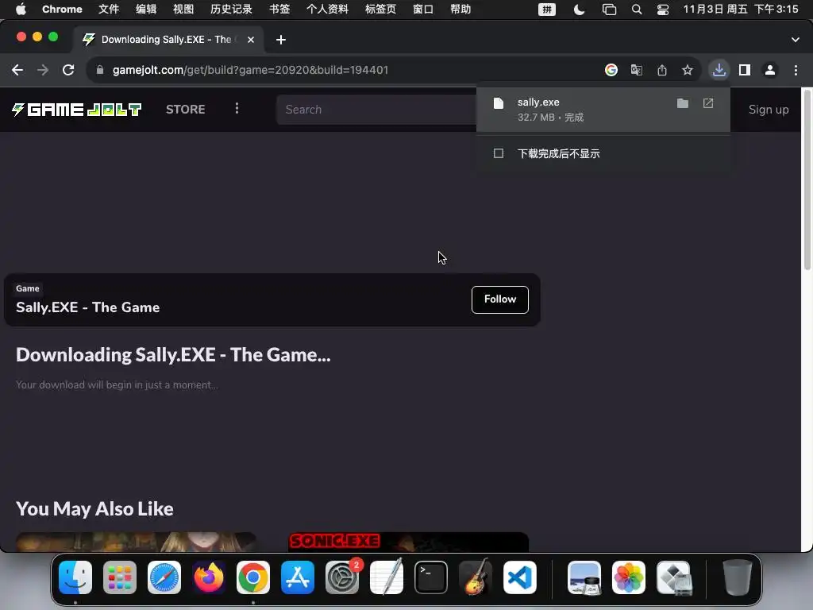Follow Sally.EXE - The Game
813x610 pixels.
click(500, 299)
